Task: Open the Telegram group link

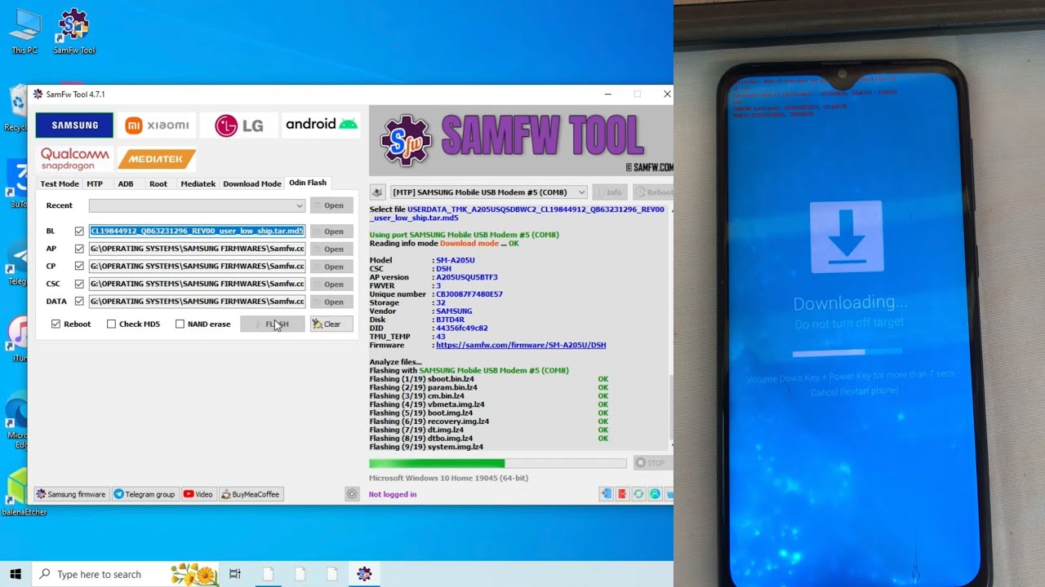Action: [x=145, y=494]
